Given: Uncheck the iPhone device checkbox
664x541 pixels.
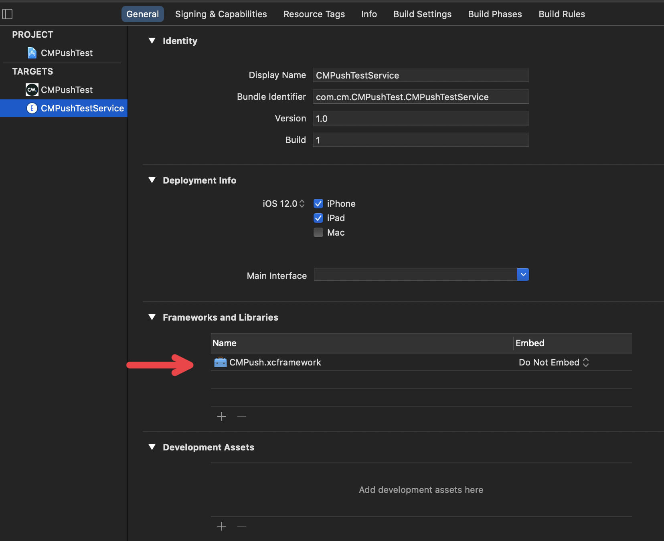Looking at the screenshot, I should tap(318, 204).
